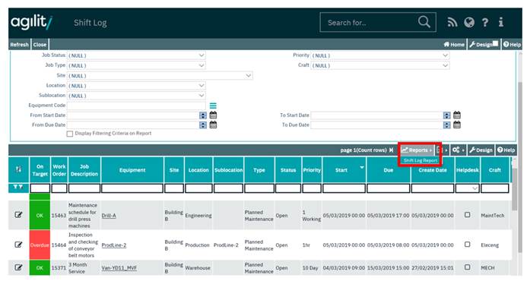
Task: Open To Due Date calendar picker
Action: click(x=457, y=125)
